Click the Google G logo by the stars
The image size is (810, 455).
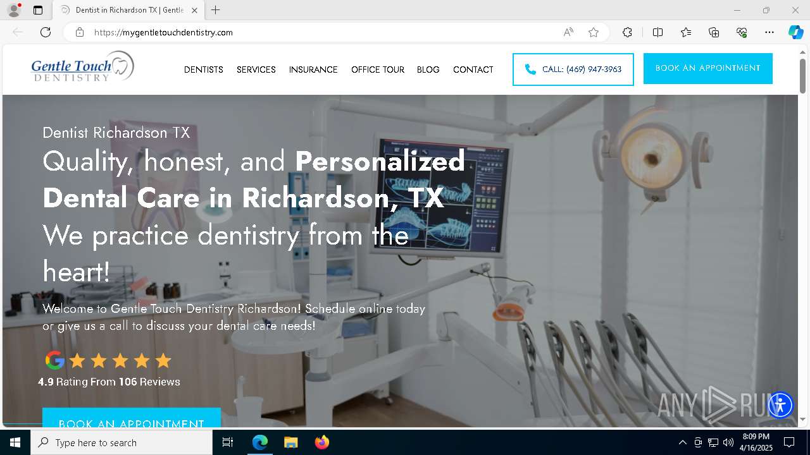point(55,360)
